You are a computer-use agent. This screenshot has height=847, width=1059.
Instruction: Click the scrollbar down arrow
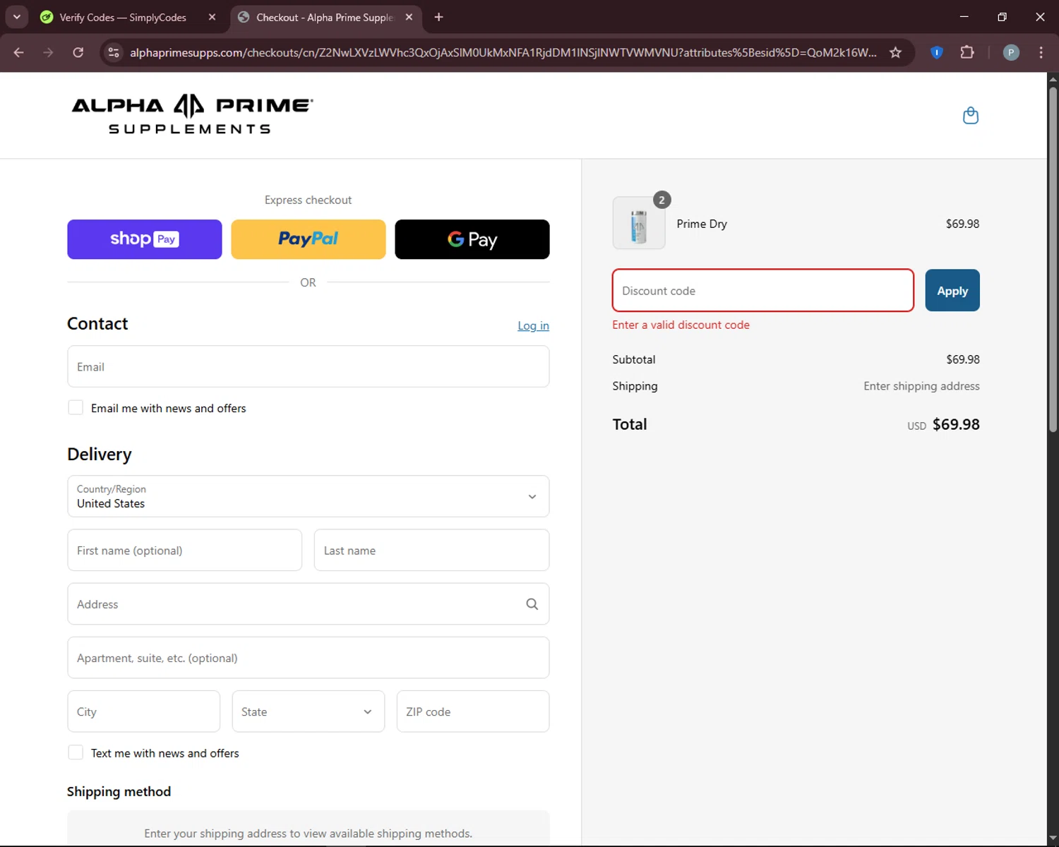[1053, 840]
